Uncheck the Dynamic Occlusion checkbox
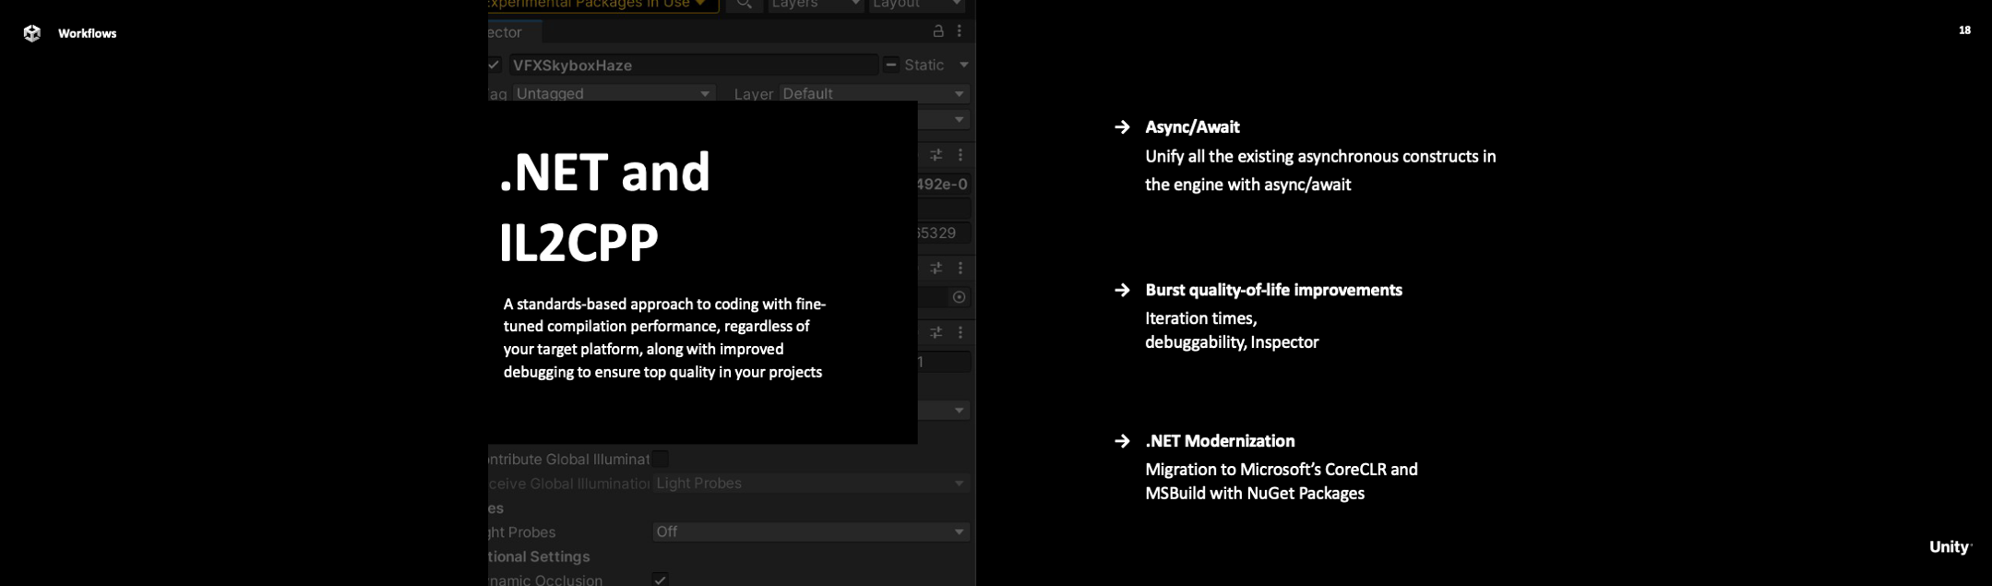Screen dimensions: 1992x586 click(x=660, y=580)
